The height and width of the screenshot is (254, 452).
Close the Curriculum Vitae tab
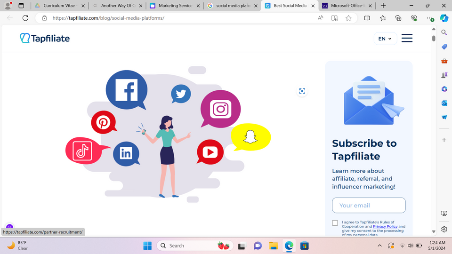[83, 6]
